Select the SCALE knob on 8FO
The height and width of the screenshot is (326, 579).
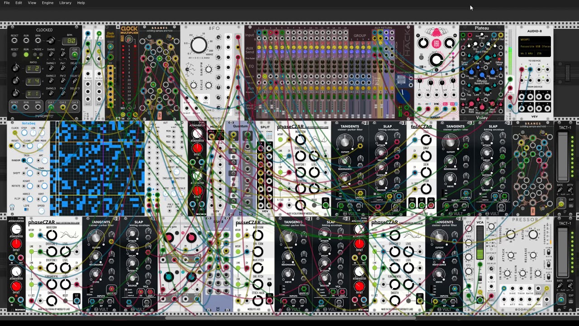point(209,85)
